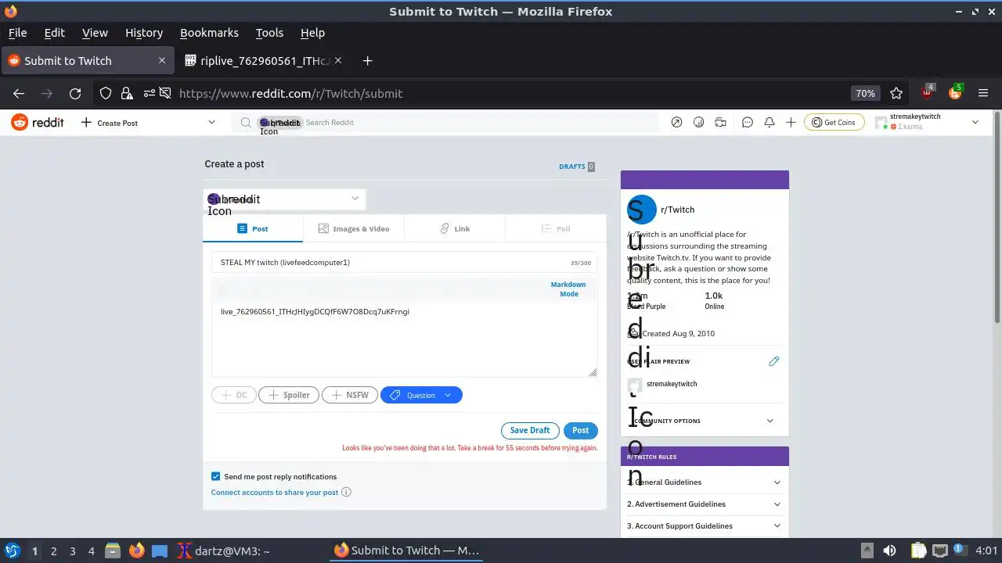The height and width of the screenshot is (563, 1002).
Task: Reload the current page
Action: coord(75,93)
